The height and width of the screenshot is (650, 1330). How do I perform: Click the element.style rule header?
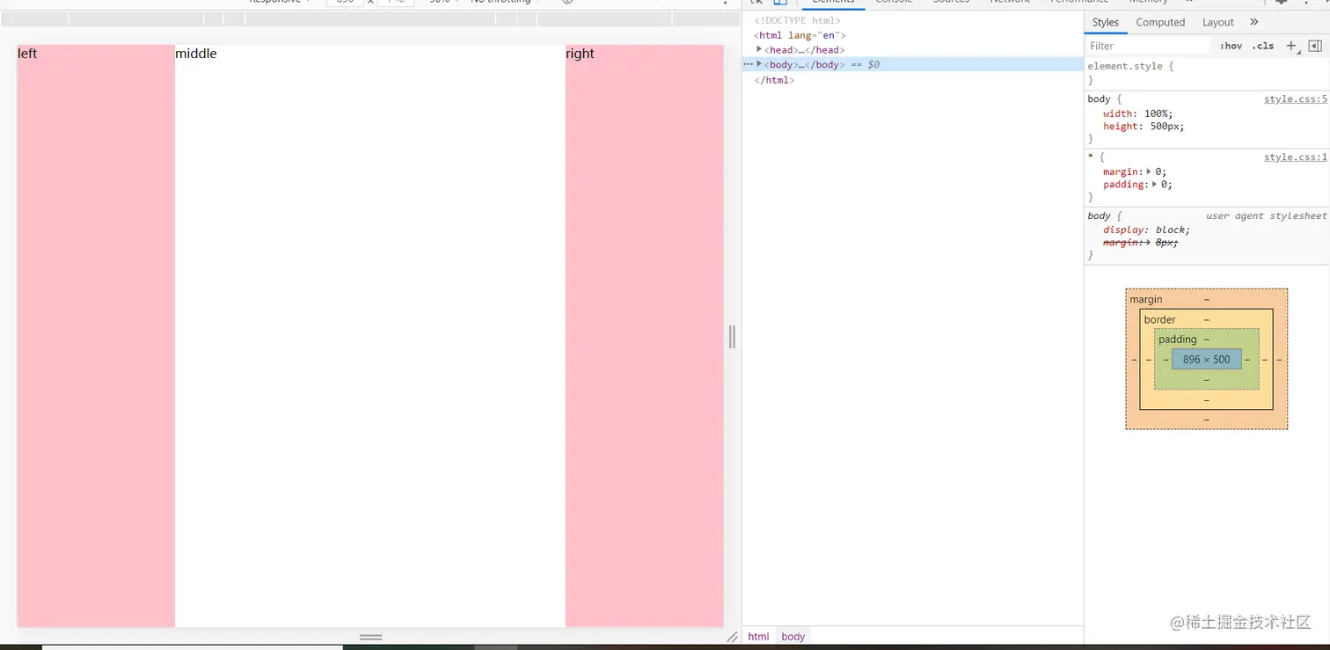point(1130,66)
